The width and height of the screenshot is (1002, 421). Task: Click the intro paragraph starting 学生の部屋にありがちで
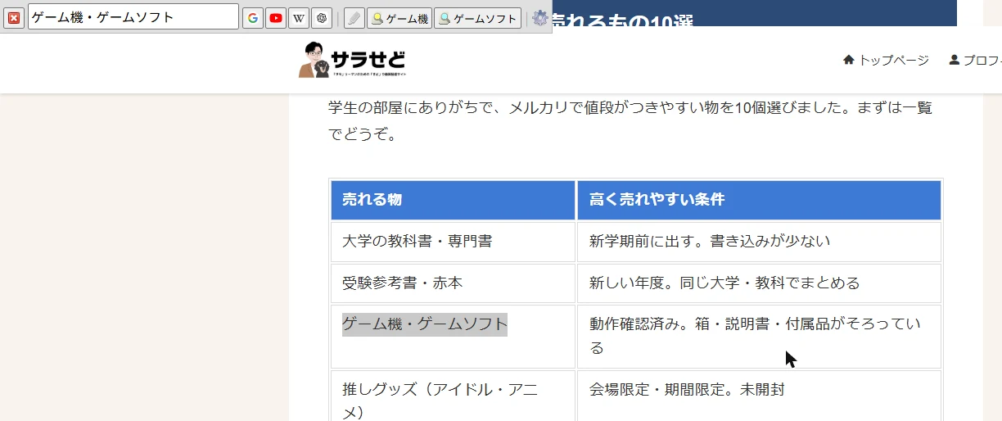630,120
